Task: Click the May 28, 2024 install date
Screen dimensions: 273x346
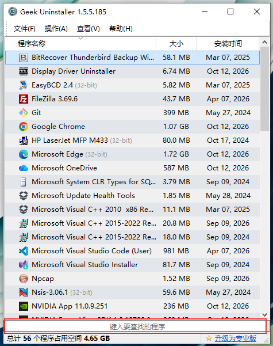Action: point(228,196)
